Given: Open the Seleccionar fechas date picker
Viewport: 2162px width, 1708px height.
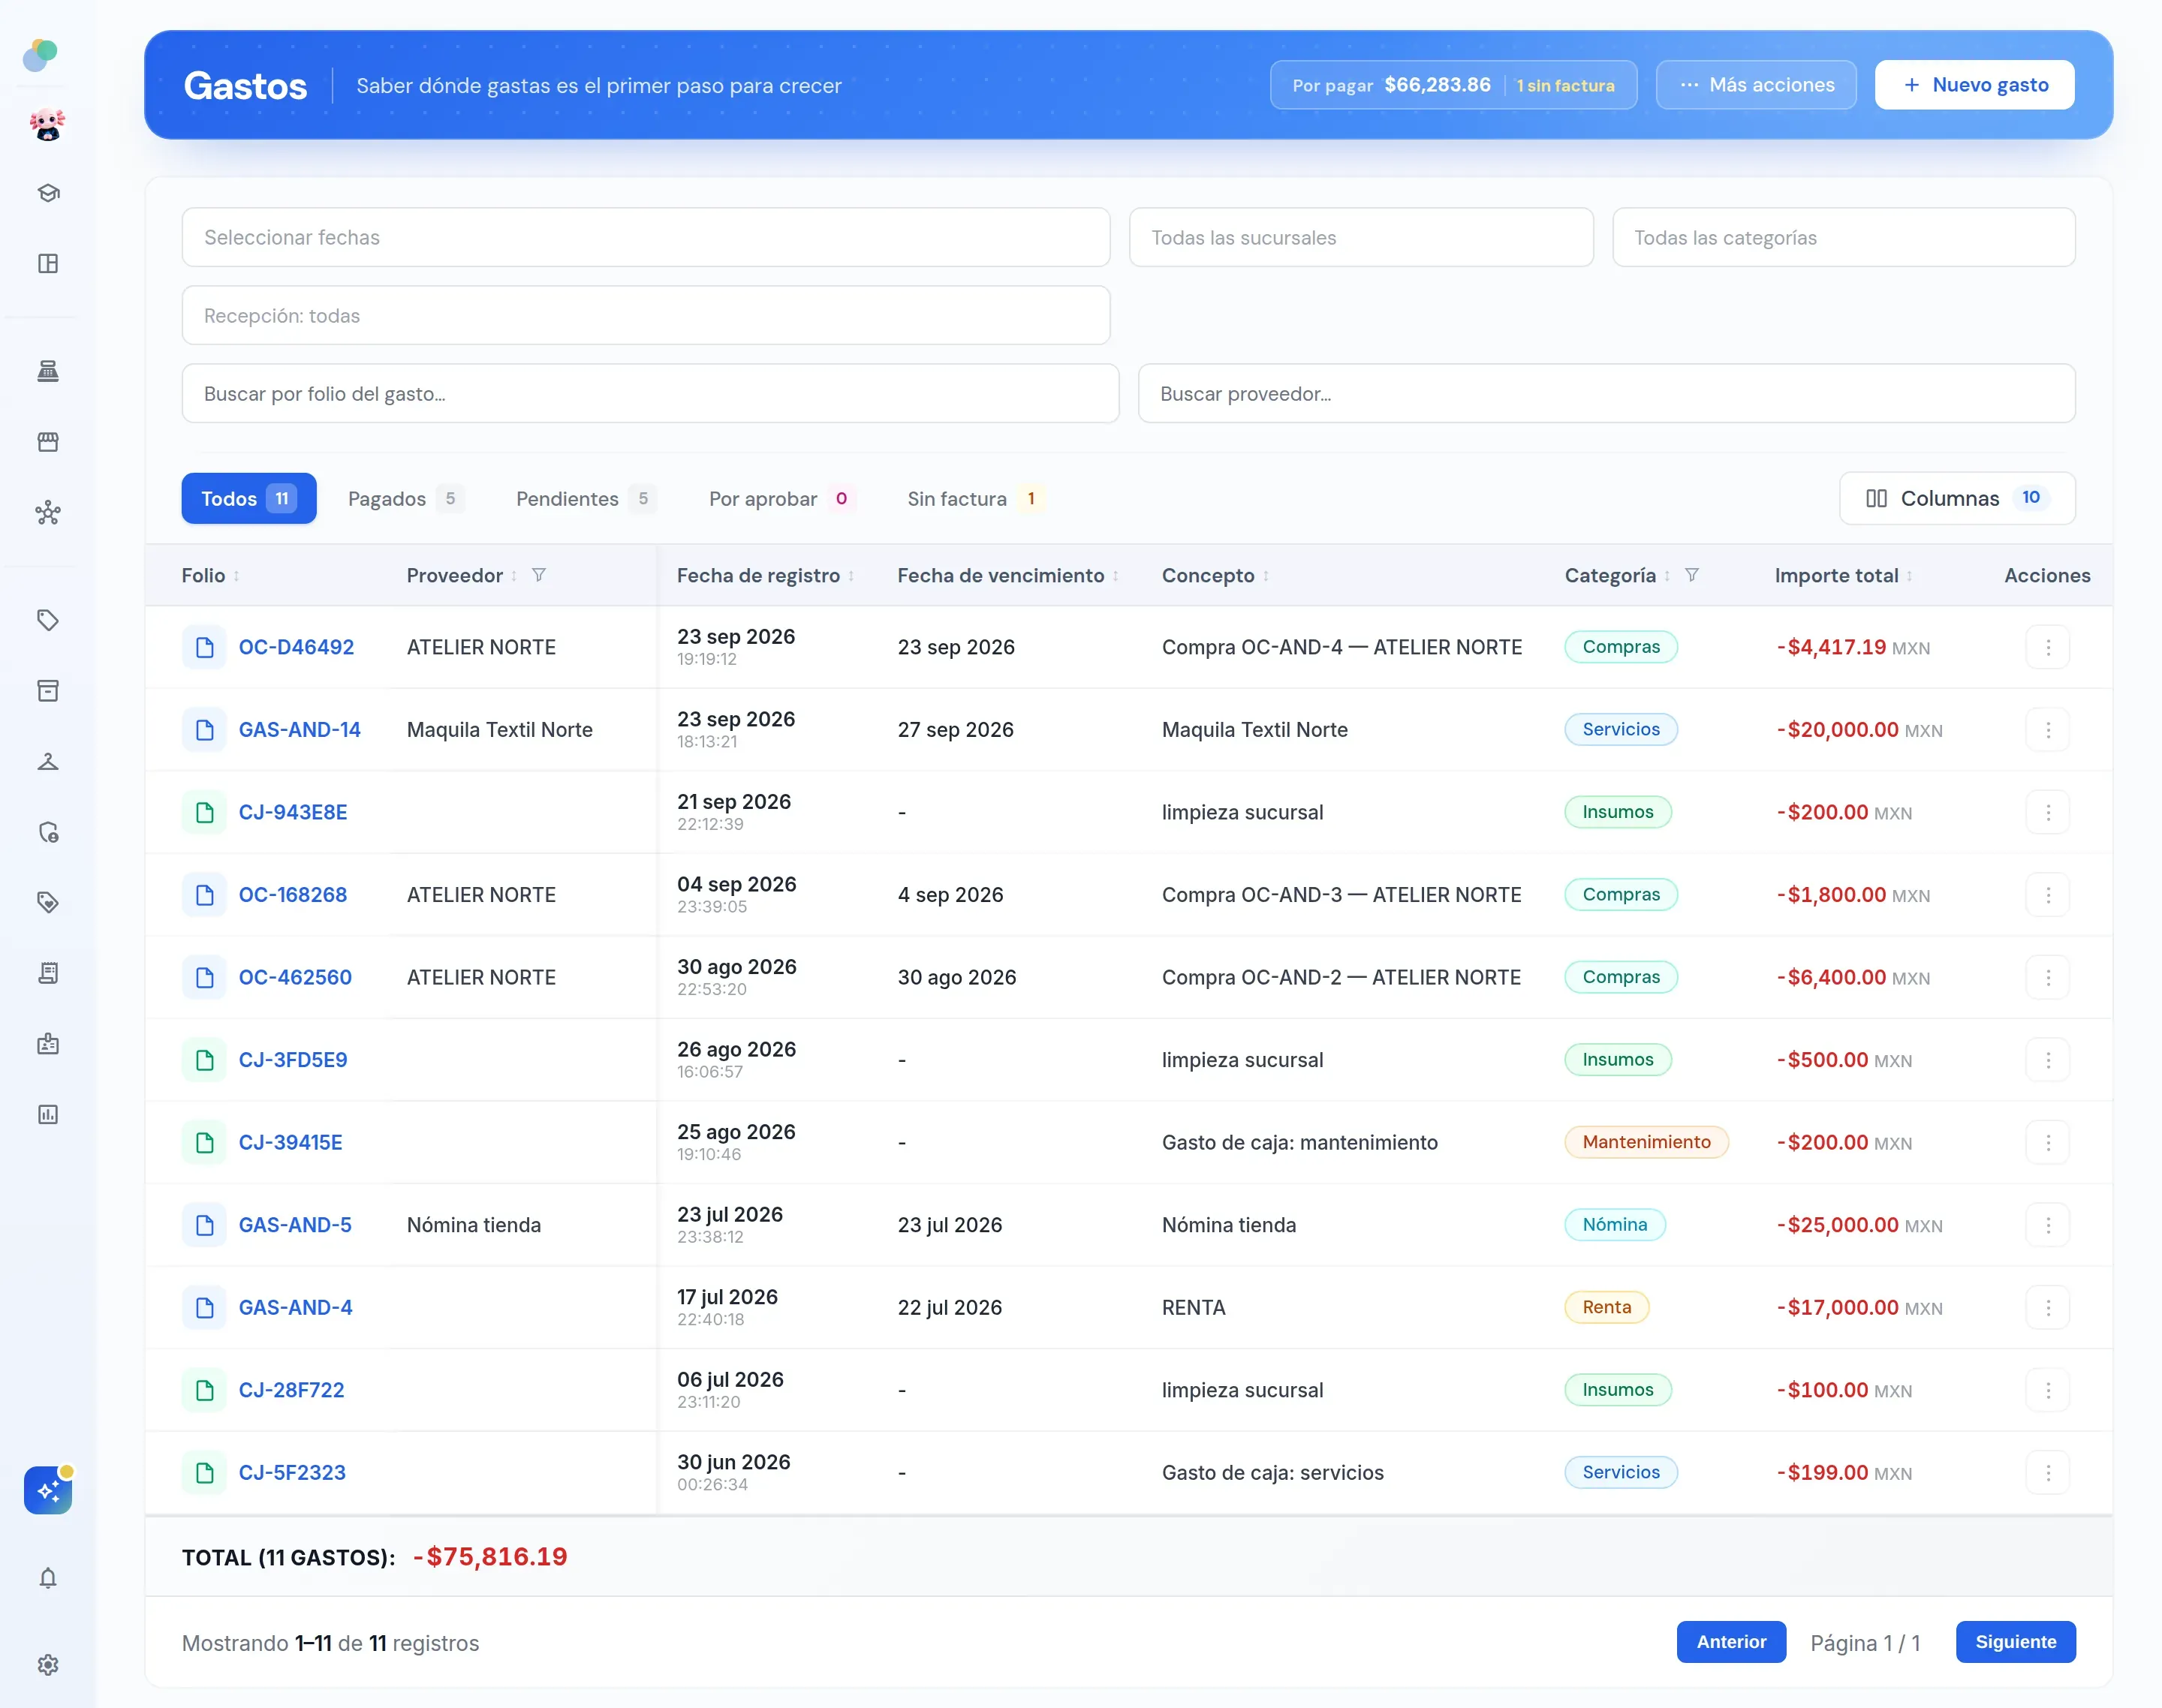Looking at the screenshot, I should pos(646,237).
